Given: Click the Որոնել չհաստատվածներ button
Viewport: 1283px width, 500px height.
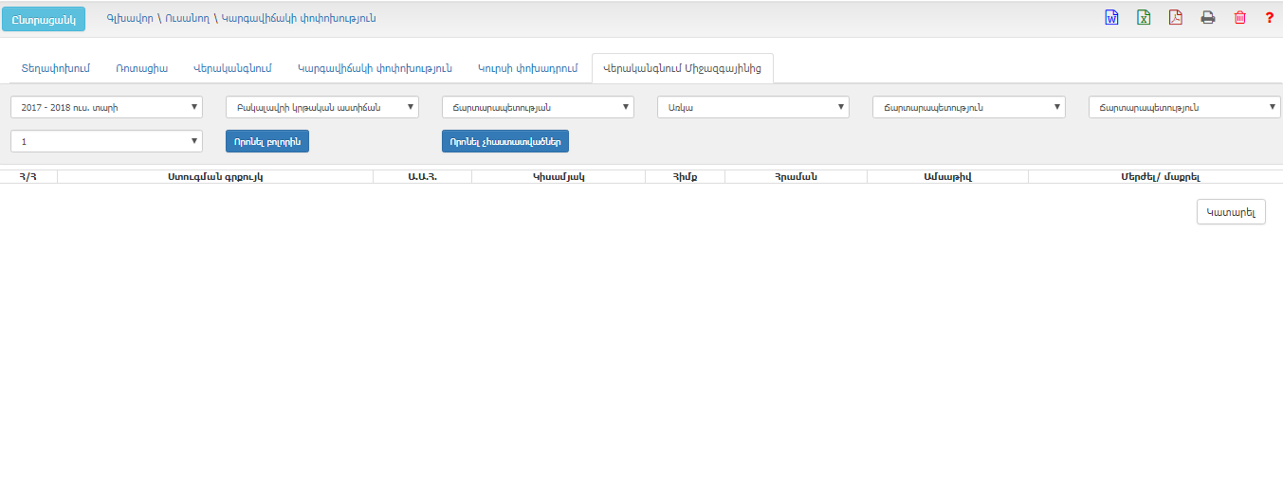Looking at the screenshot, I should click(505, 141).
